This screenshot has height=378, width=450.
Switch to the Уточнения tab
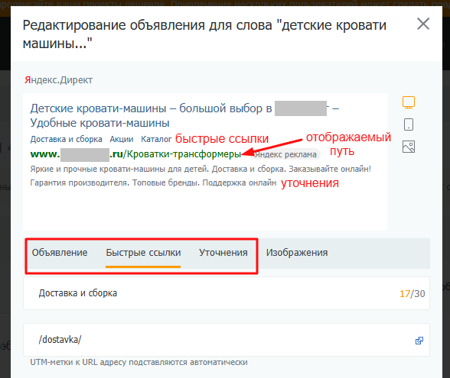(223, 253)
